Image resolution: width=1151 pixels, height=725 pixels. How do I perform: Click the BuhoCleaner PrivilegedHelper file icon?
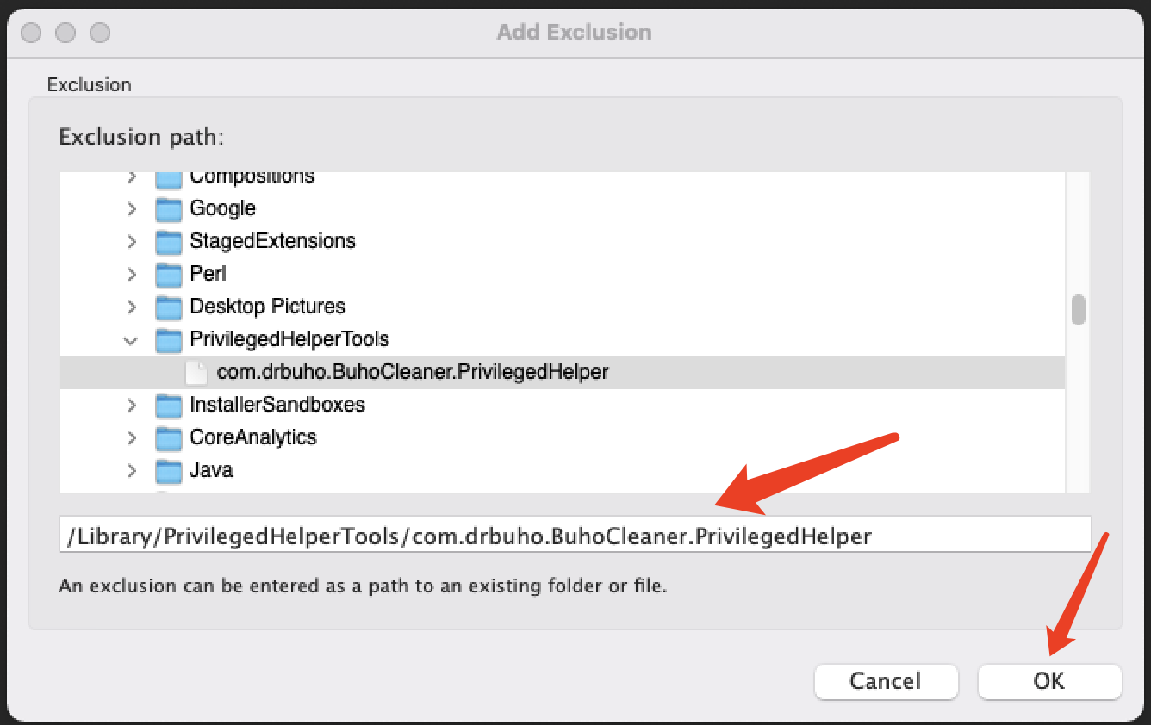(x=197, y=373)
